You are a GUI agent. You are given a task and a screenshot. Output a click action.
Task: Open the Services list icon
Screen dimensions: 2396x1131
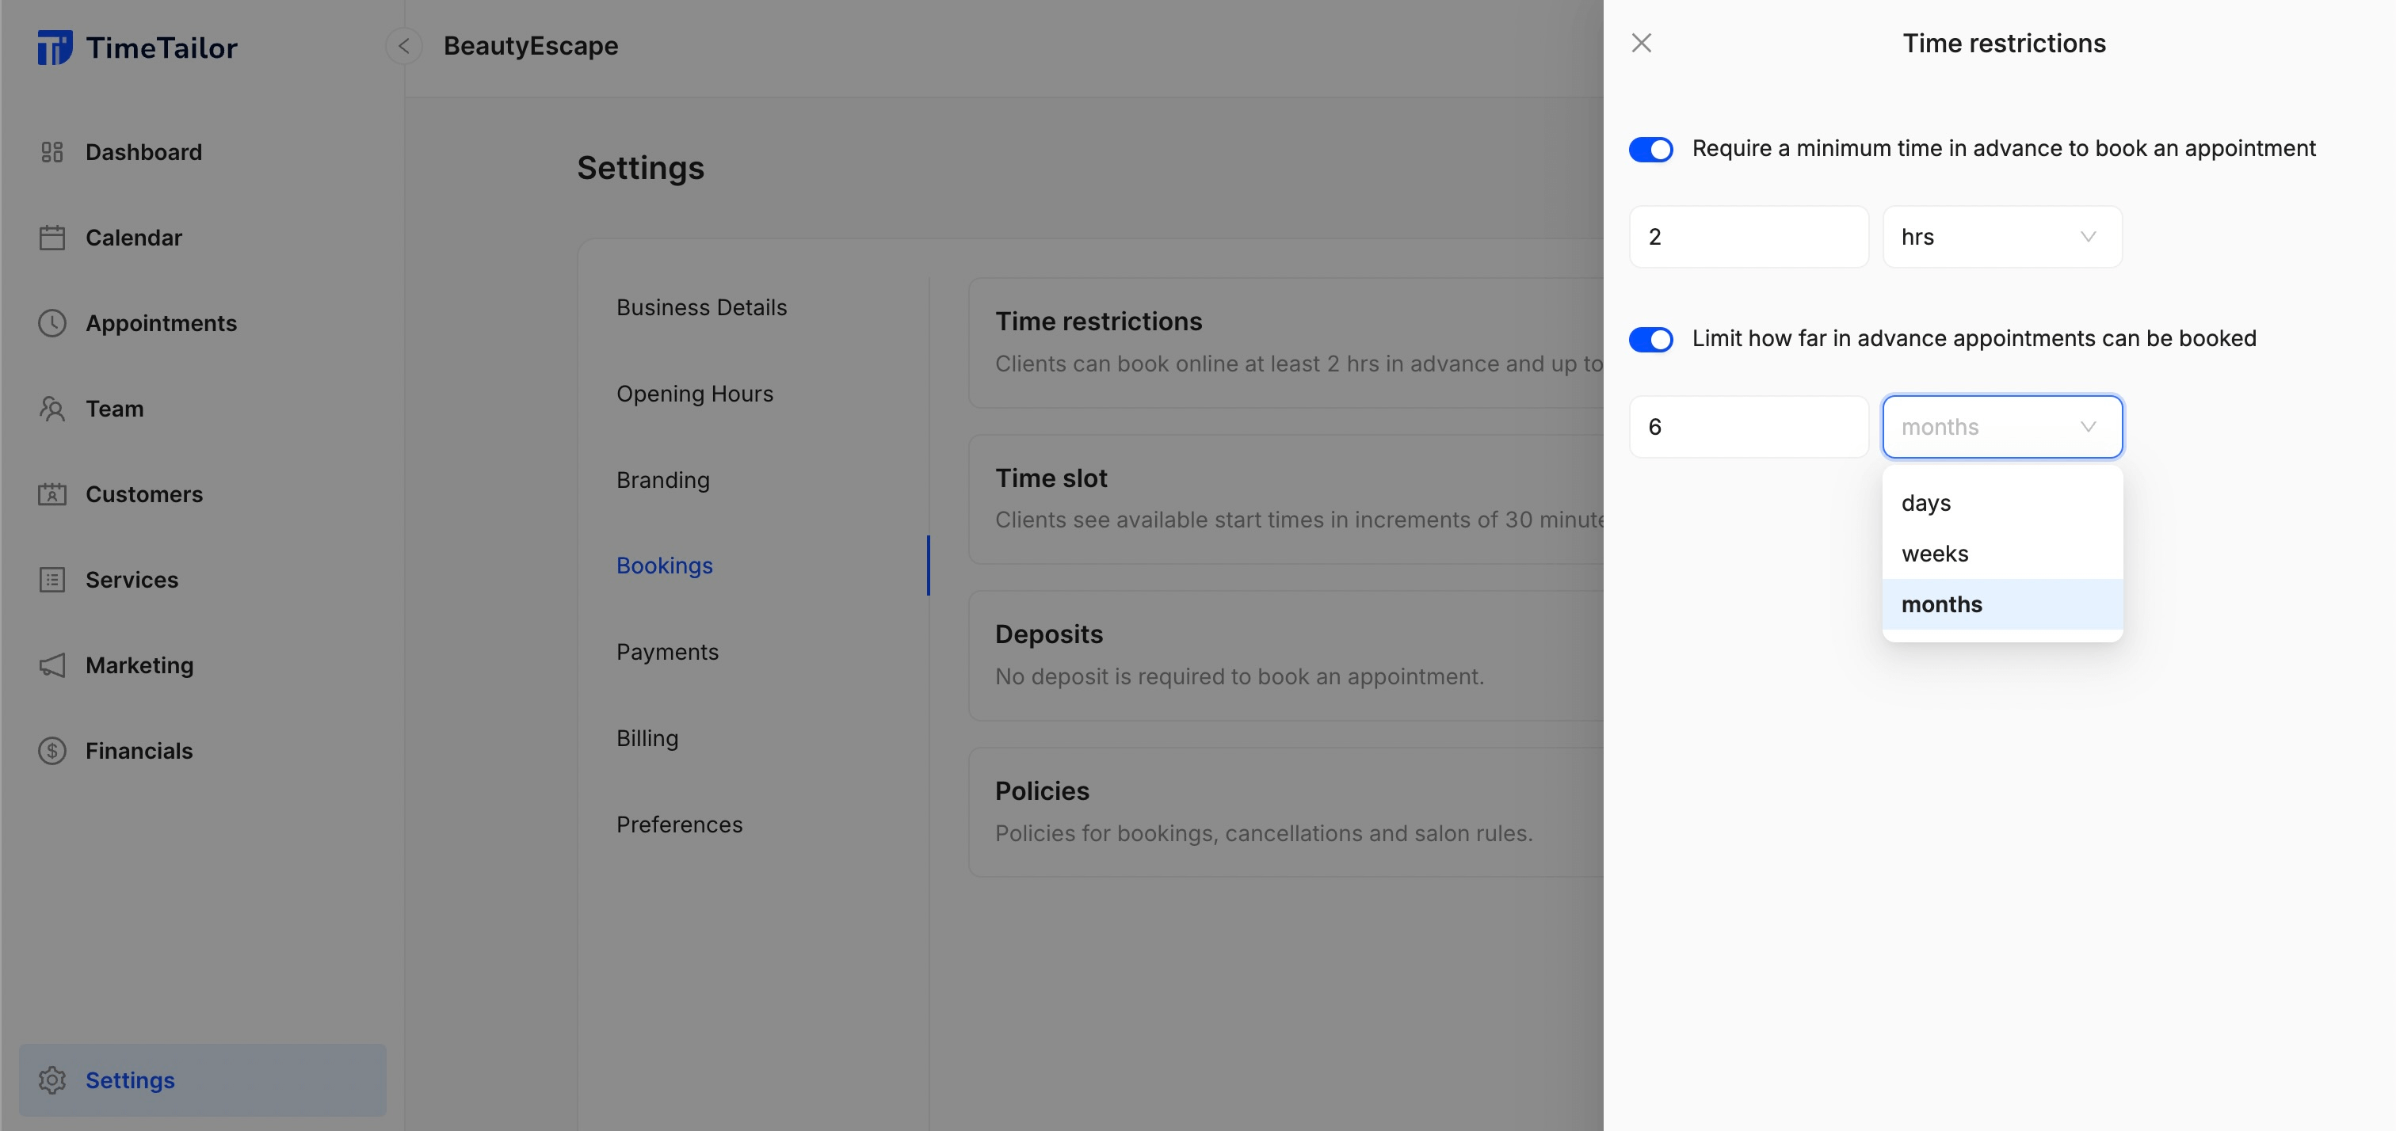(x=52, y=580)
